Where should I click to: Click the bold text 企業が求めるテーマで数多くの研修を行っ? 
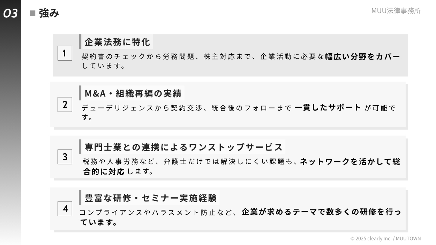[321, 212]
